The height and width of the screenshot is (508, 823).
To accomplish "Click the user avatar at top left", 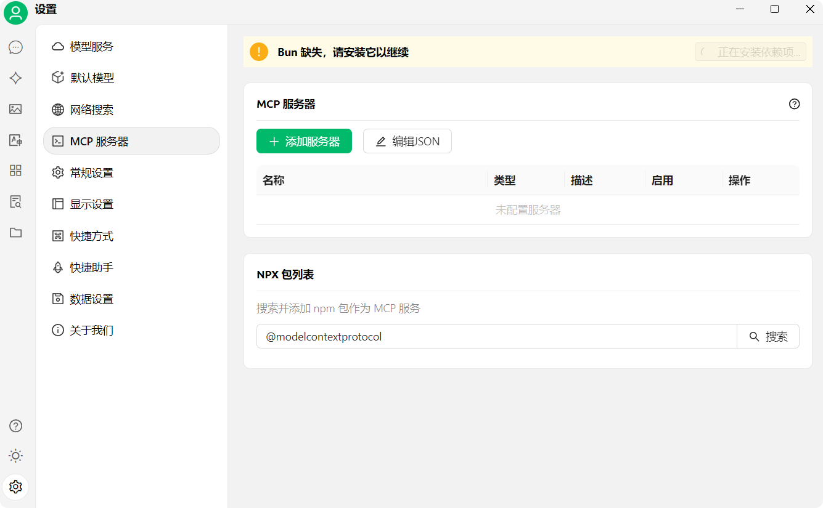I will tap(15, 12).
